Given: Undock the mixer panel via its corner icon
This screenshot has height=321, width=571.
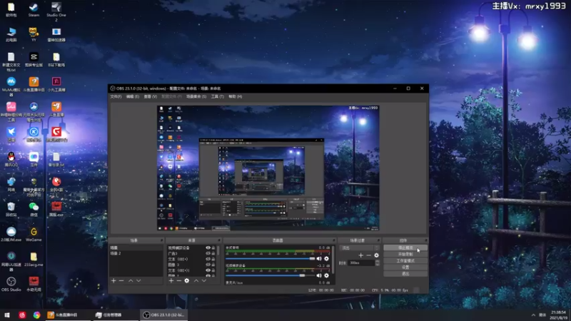Looking at the screenshot, I should click(x=333, y=240).
